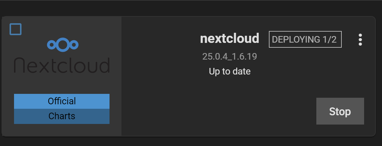Expand the nextcloud app actions kebab menu
382x146 pixels.
tap(360, 40)
